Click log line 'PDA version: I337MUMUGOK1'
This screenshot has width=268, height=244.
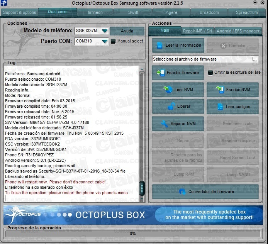pyautogui.click(x=33, y=139)
